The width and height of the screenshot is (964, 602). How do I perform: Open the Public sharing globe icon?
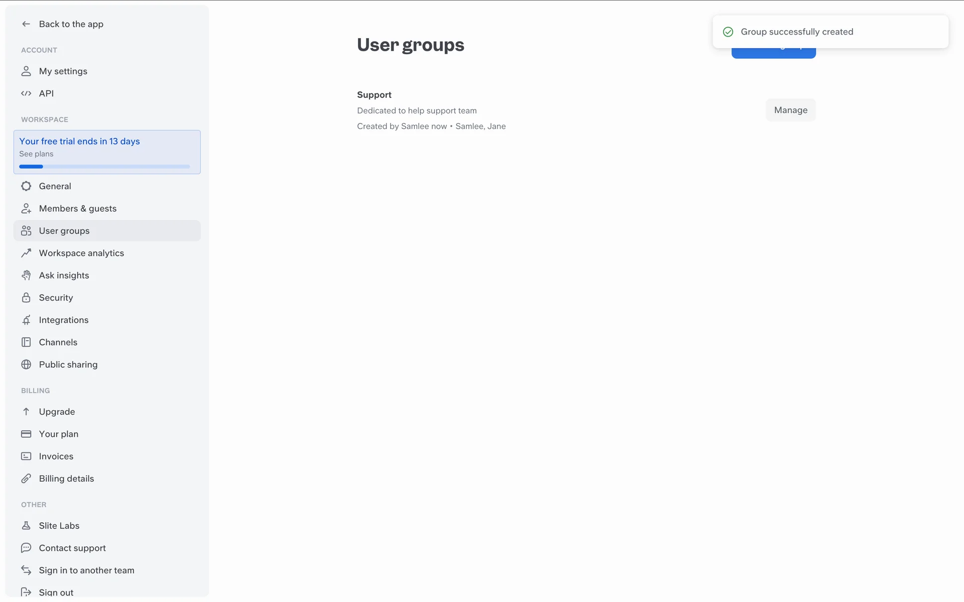point(26,365)
